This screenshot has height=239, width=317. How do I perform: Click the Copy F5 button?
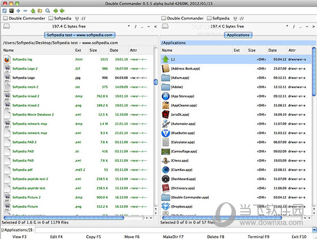click(93, 237)
